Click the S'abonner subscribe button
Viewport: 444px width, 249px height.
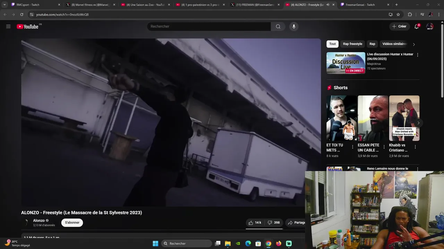tap(72, 222)
